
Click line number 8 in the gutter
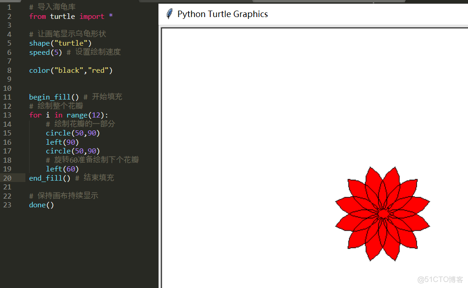coord(9,71)
